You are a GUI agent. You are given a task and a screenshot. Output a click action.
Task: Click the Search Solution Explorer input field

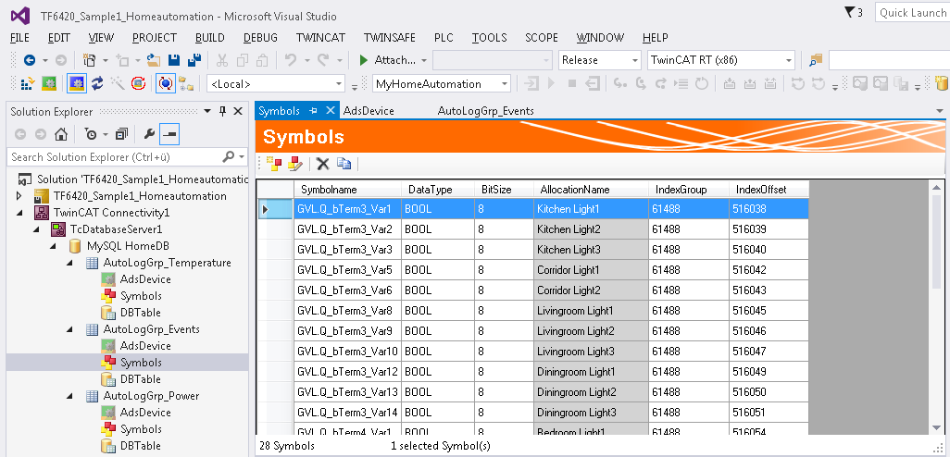click(115, 156)
